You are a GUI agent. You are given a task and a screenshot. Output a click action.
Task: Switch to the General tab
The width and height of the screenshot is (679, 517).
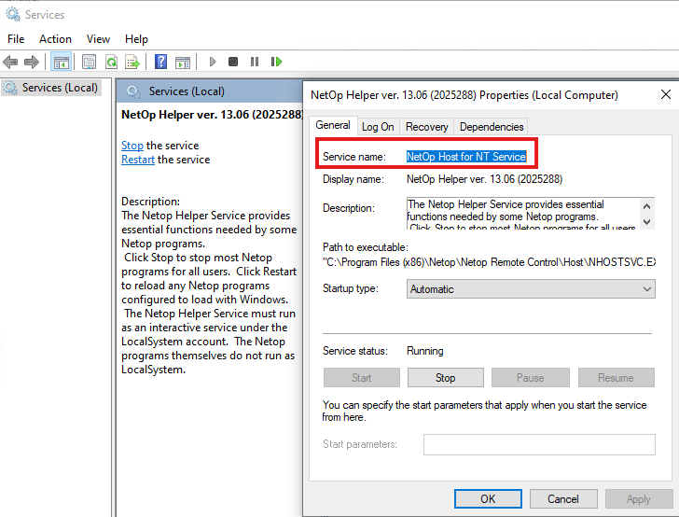[333, 125]
